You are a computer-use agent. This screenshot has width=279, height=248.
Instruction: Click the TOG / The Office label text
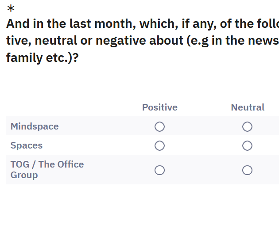click(x=47, y=164)
